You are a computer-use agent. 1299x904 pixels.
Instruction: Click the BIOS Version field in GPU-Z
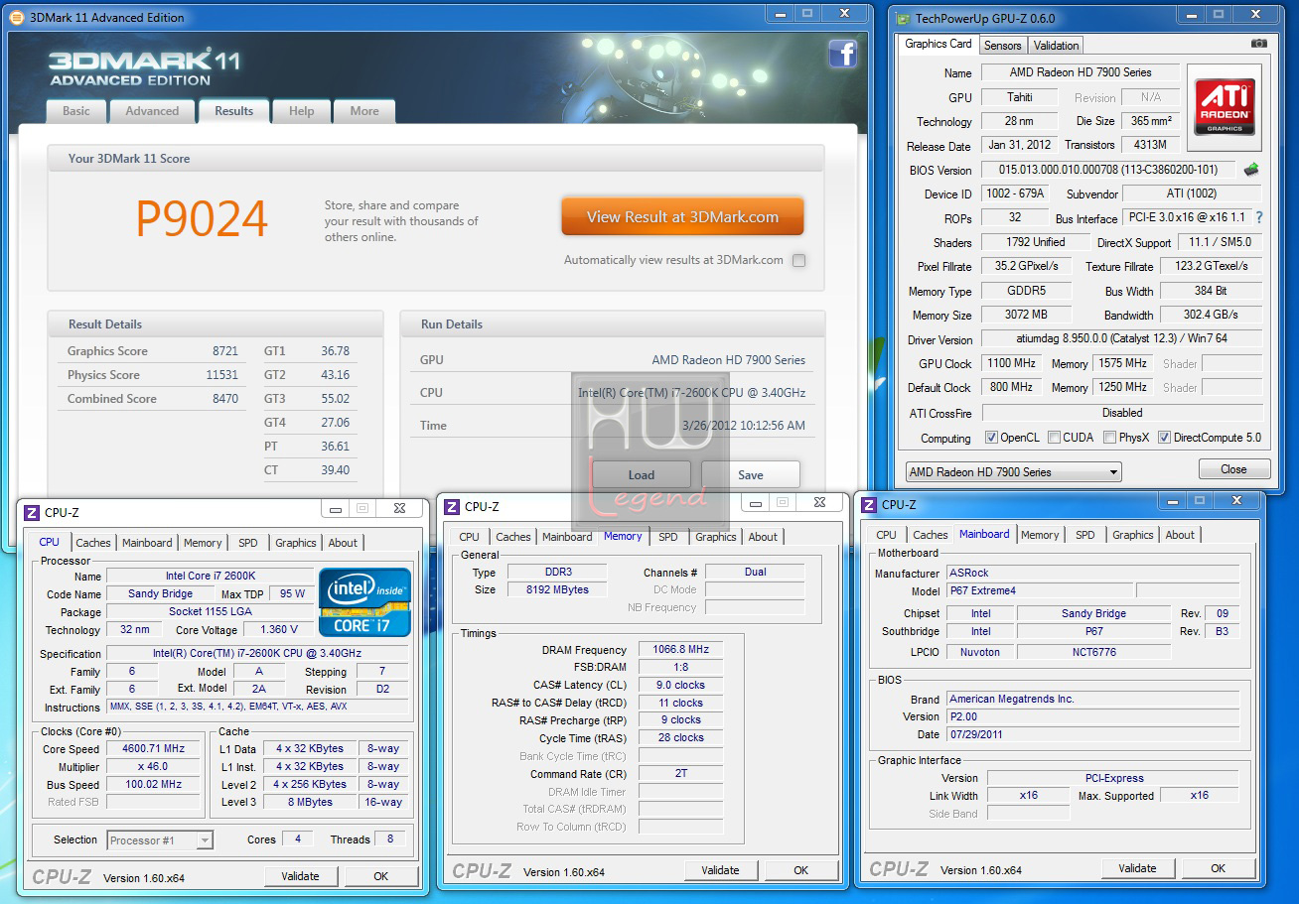click(1107, 170)
